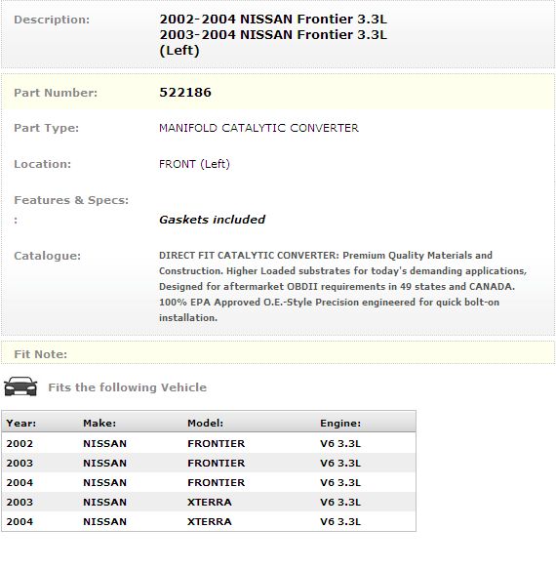Select FRONTIER in the 2004 row
This screenshot has width=556, height=569.
tap(217, 483)
